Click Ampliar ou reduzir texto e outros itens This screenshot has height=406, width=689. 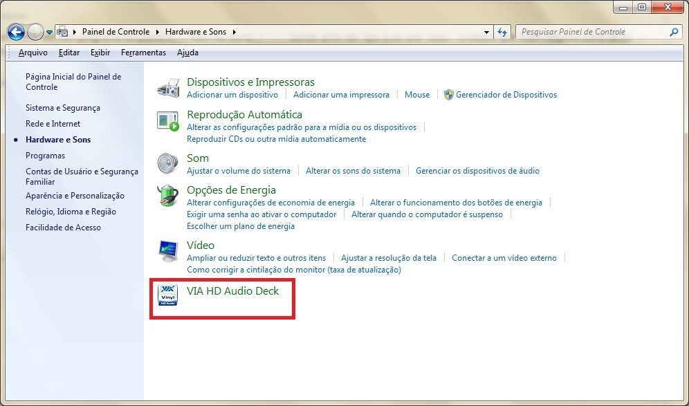tap(256, 258)
